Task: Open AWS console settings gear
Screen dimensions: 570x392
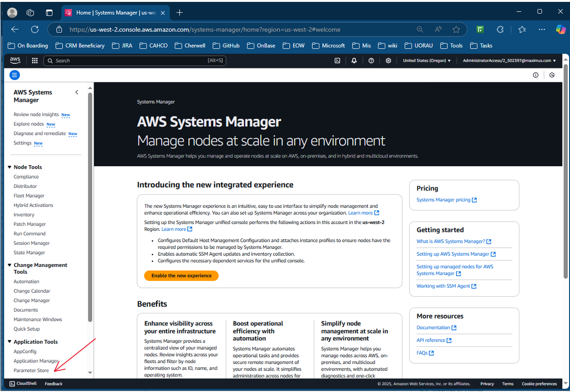Action: click(388, 60)
